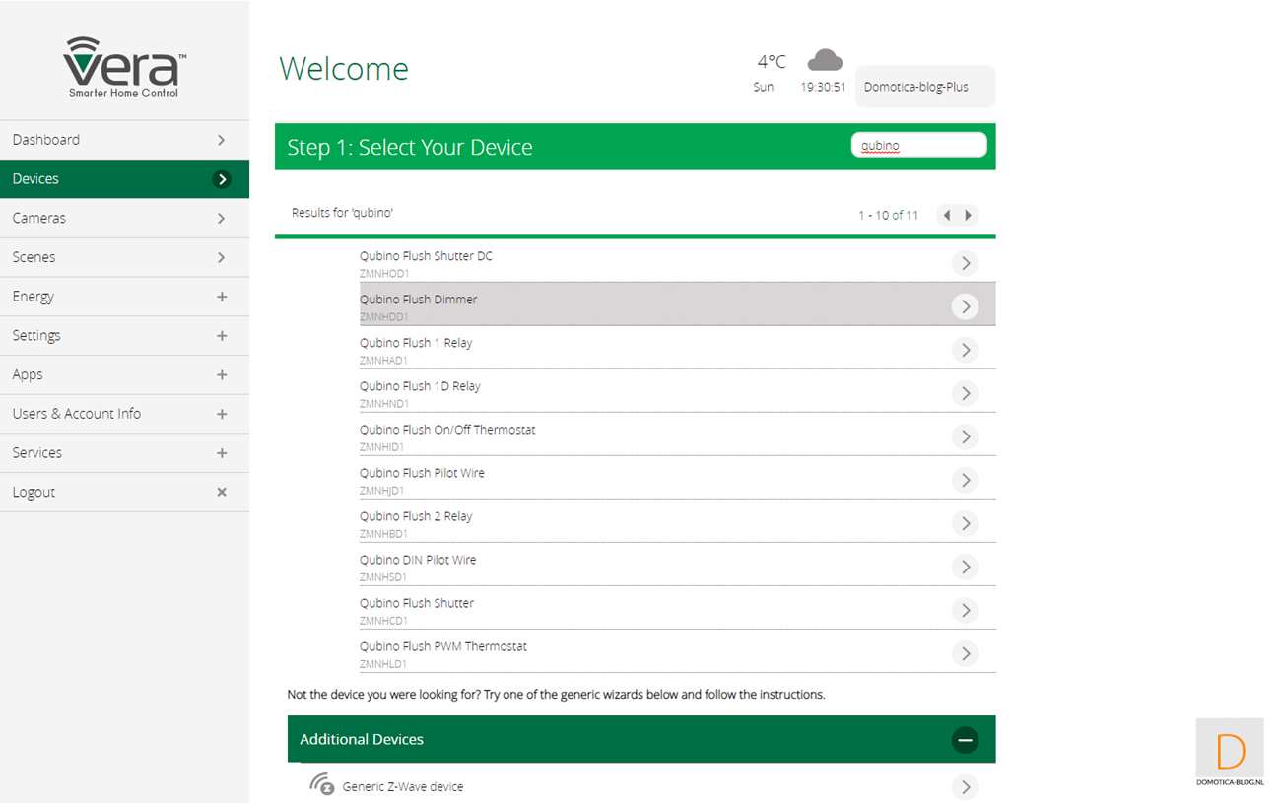
Task: Click the Results for 'qubino' text
Action: [x=342, y=213]
